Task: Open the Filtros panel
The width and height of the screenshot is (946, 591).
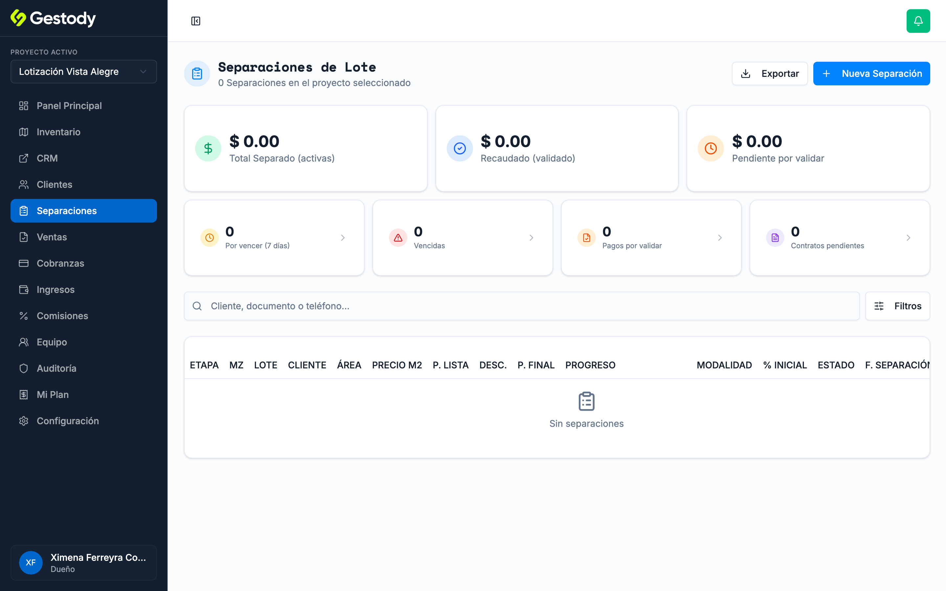Action: coord(897,306)
